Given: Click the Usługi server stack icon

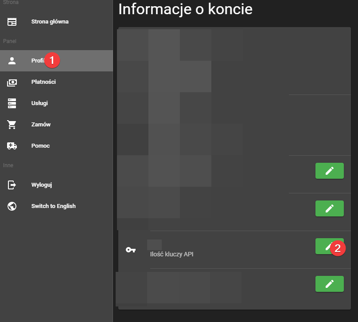Looking at the screenshot, I should 12,103.
